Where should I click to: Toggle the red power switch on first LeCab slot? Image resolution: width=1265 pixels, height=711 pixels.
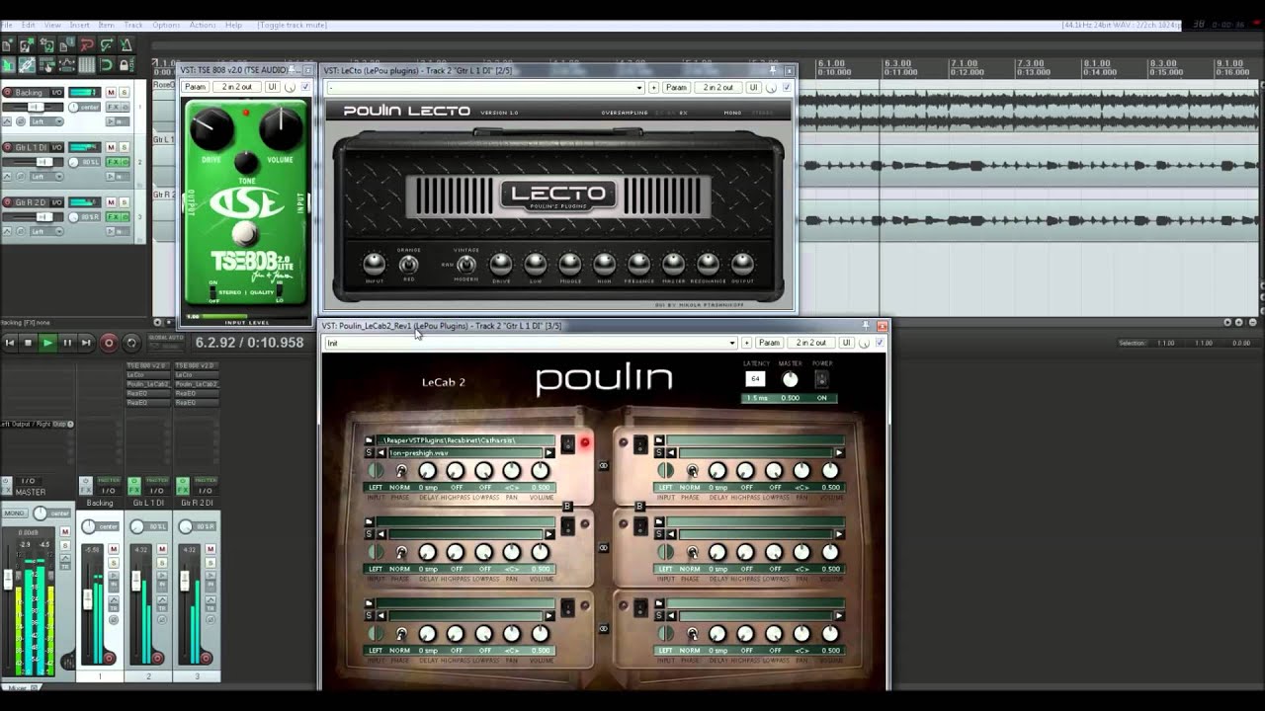click(x=567, y=444)
